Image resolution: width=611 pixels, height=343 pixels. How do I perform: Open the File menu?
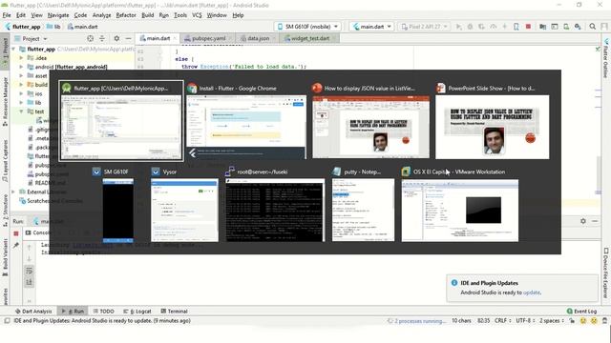[7, 15]
